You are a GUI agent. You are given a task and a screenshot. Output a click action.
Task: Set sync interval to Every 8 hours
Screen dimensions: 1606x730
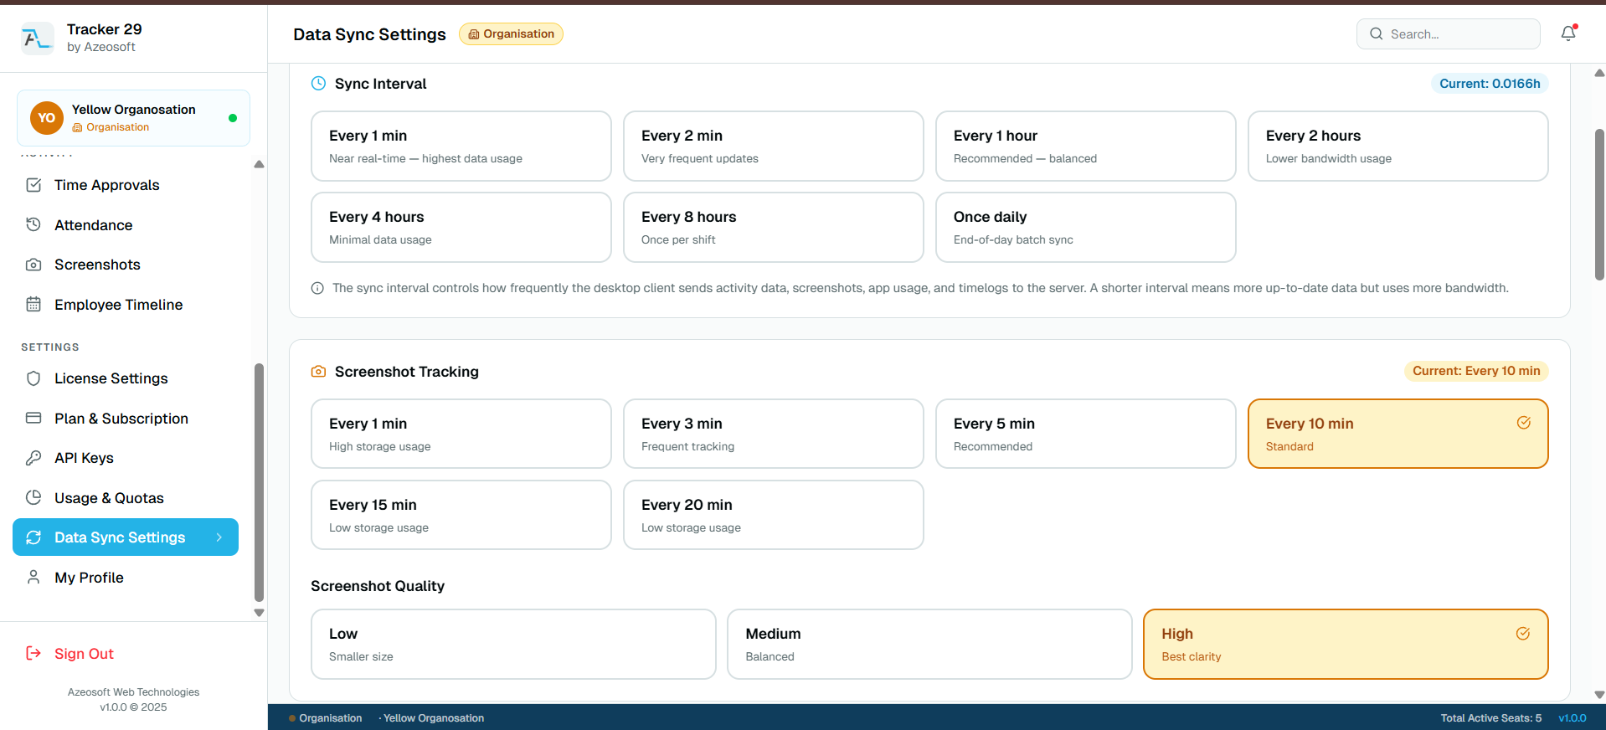pos(774,228)
